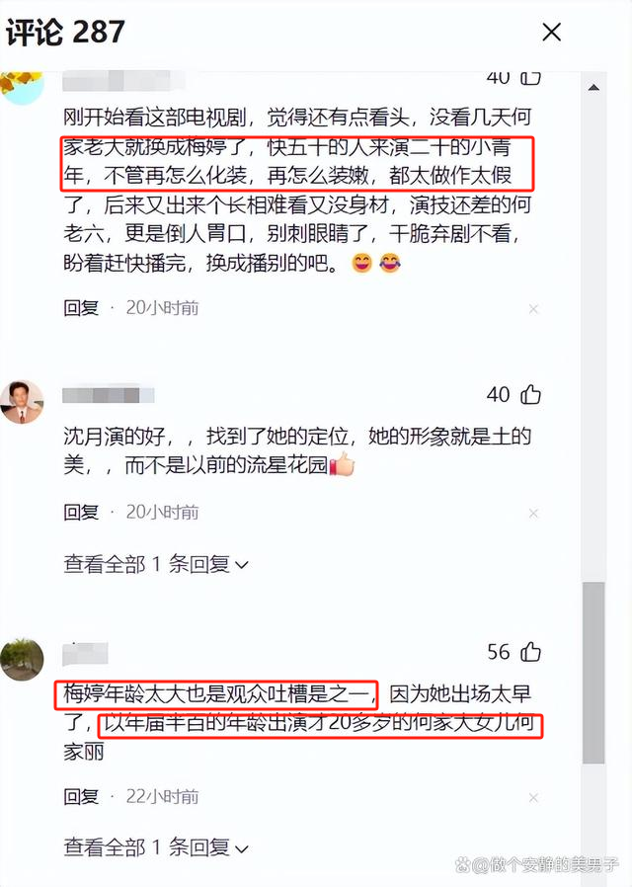The width and height of the screenshot is (632, 887).
Task: Close the comments panel with X
Action: point(551,33)
